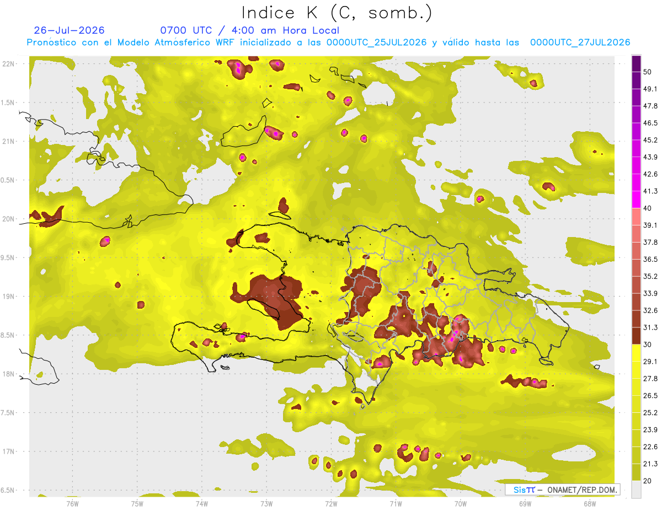Image resolution: width=662 pixels, height=511 pixels.
Task: Click the colorbar value "27.8"
Action: click(x=651, y=378)
